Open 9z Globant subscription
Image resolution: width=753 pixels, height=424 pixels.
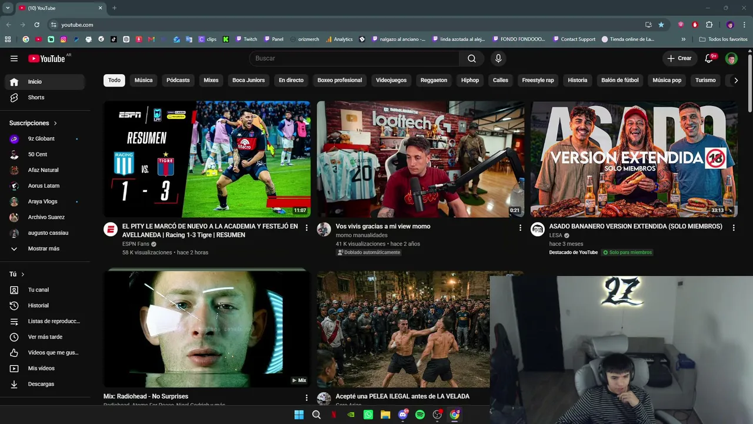(x=45, y=139)
